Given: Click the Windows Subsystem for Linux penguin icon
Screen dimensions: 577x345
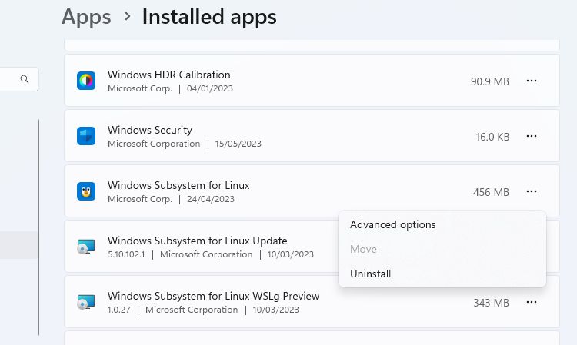Looking at the screenshot, I should tap(86, 191).
